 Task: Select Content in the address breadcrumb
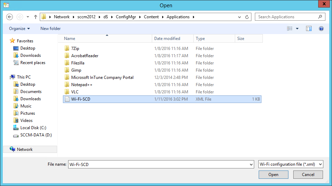point(151,17)
